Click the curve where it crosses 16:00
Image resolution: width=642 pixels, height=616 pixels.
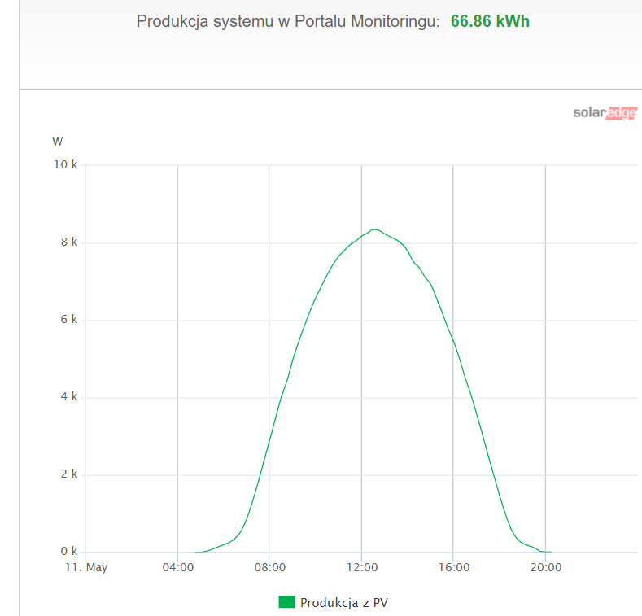(x=453, y=339)
